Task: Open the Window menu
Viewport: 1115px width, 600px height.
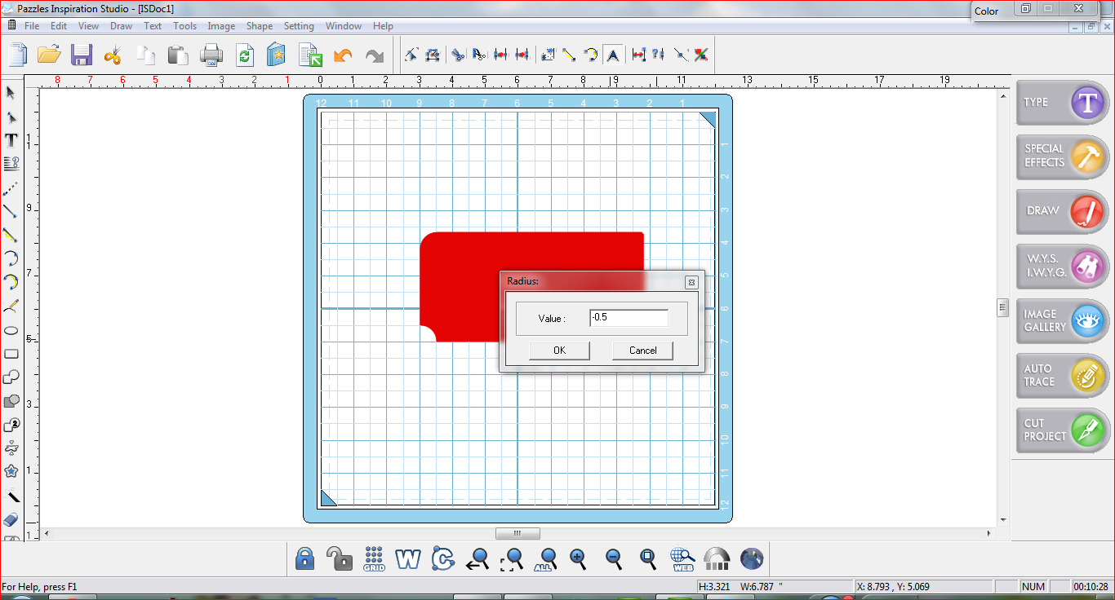Action: point(344,26)
